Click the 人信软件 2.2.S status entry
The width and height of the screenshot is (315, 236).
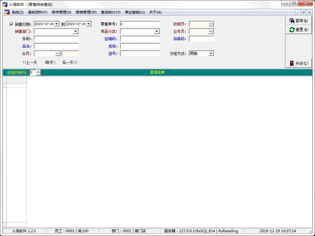coord(24,231)
